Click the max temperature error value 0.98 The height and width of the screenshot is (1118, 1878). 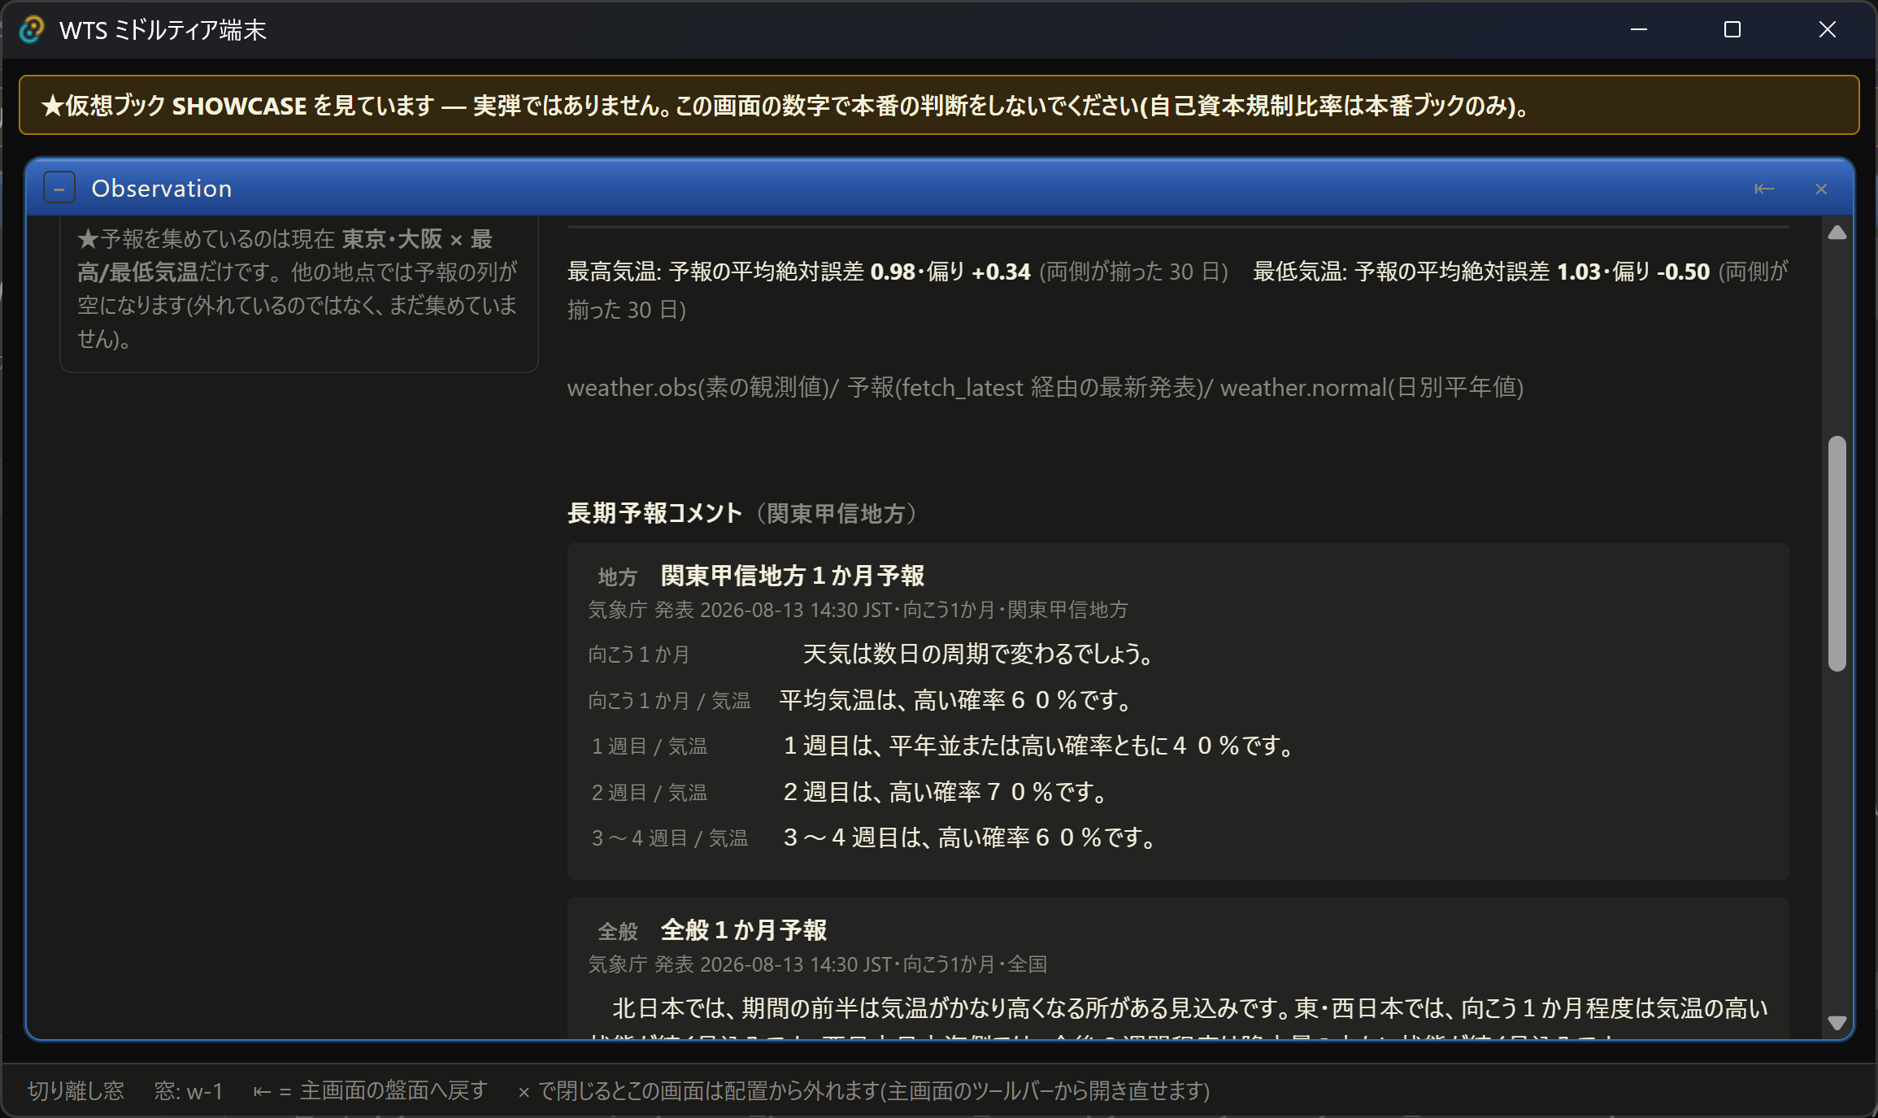click(x=893, y=272)
